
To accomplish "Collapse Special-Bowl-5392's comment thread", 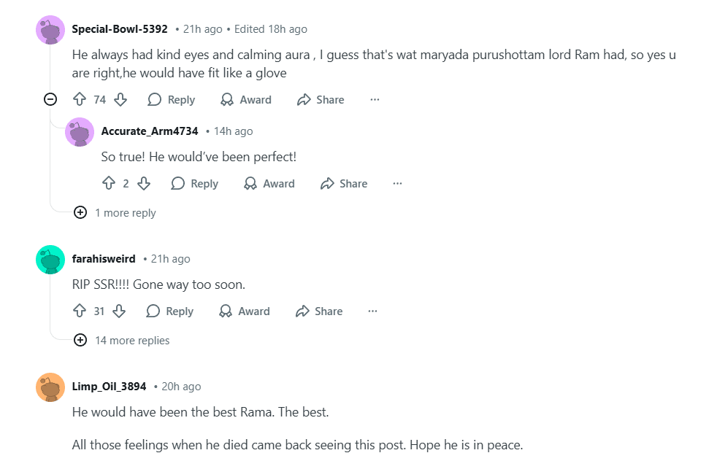I will point(50,100).
